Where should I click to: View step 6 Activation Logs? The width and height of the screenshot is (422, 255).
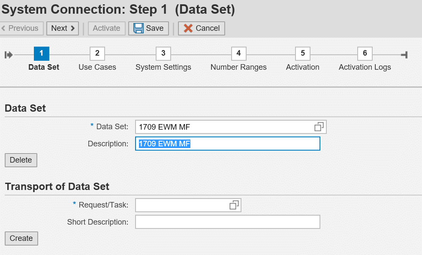tap(365, 53)
